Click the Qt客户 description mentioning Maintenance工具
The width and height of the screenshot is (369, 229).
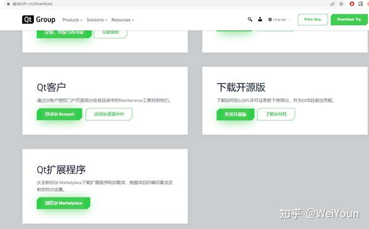[x=104, y=101]
